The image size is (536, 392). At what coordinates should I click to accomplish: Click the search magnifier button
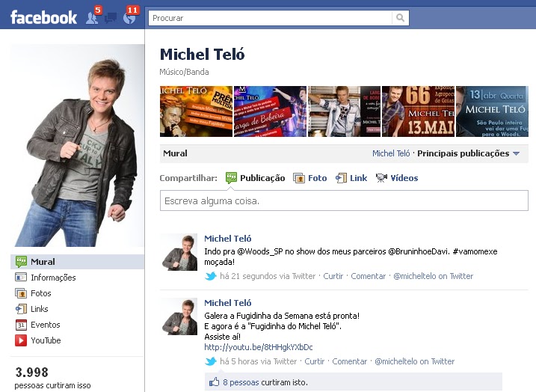tap(400, 18)
